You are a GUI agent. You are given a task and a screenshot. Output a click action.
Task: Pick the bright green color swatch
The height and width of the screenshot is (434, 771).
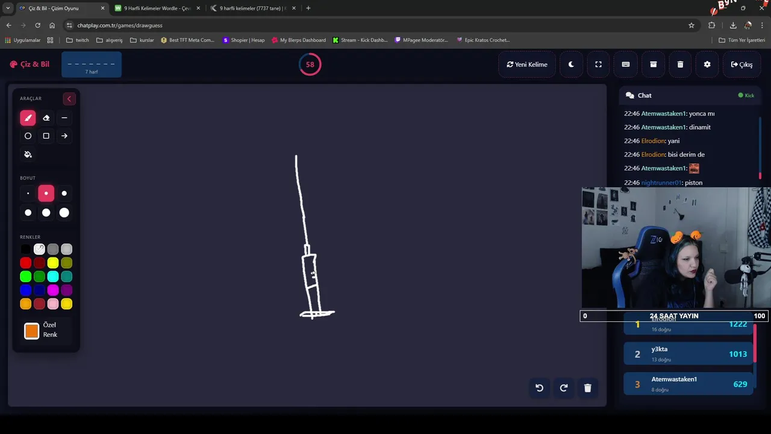click(25, 277)
